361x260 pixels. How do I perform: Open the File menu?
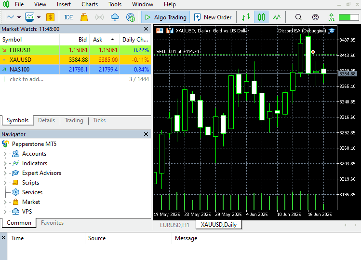[x=19, y=4]
